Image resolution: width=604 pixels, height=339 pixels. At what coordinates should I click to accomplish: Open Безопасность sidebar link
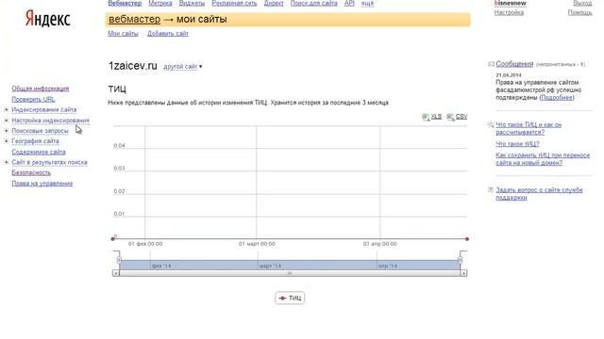31,172
